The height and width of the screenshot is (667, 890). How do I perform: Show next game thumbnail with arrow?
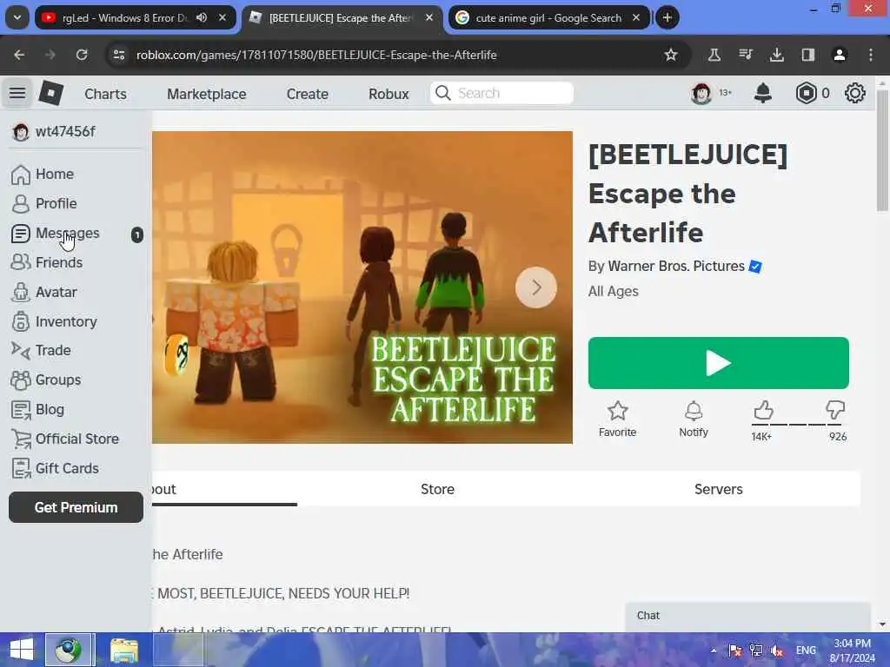(x=536, y=287)
